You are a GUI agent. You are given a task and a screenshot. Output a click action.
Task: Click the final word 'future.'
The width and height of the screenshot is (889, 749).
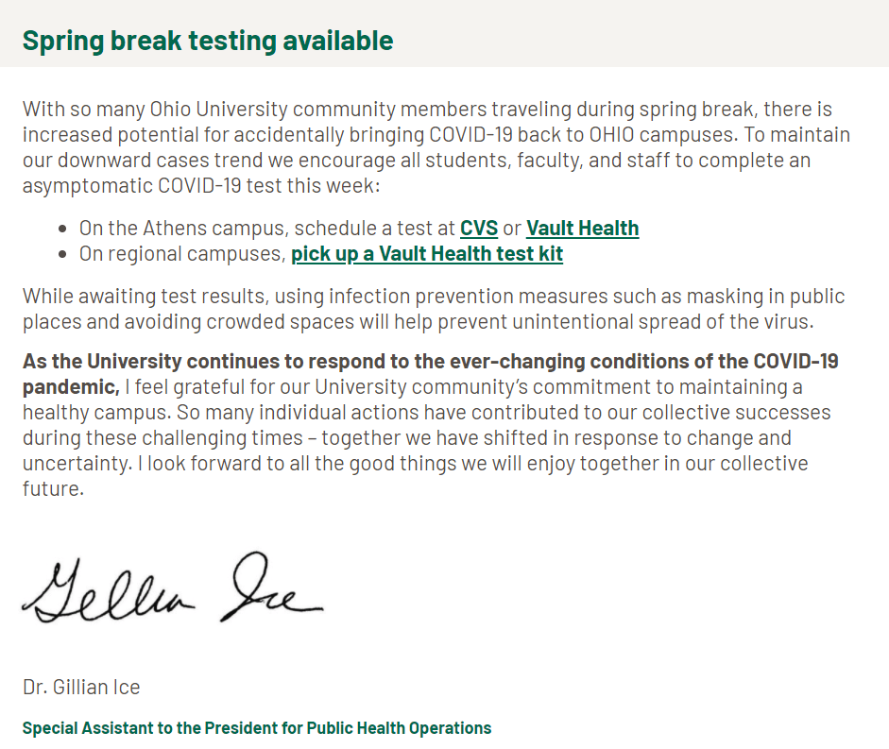point(53,489)
